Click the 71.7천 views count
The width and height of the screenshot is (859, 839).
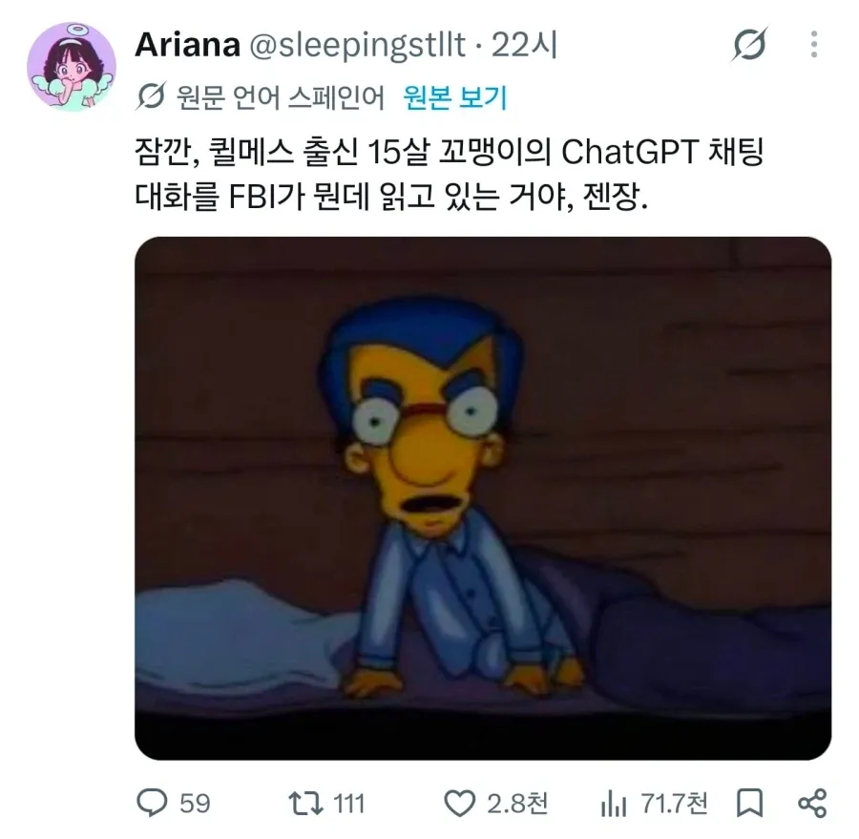pyautogui.click(x=675, y=804)
